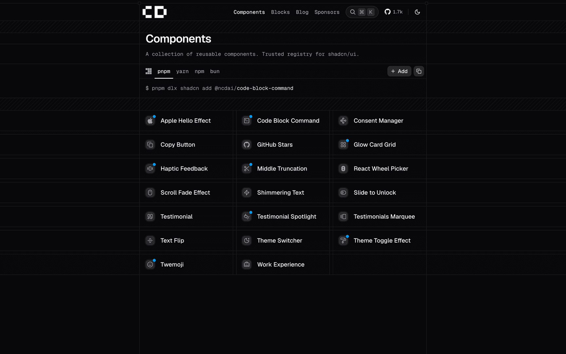Click the Theme Toggle Effect paint roller icon
566x354 pixels.
tap(343, 240)
